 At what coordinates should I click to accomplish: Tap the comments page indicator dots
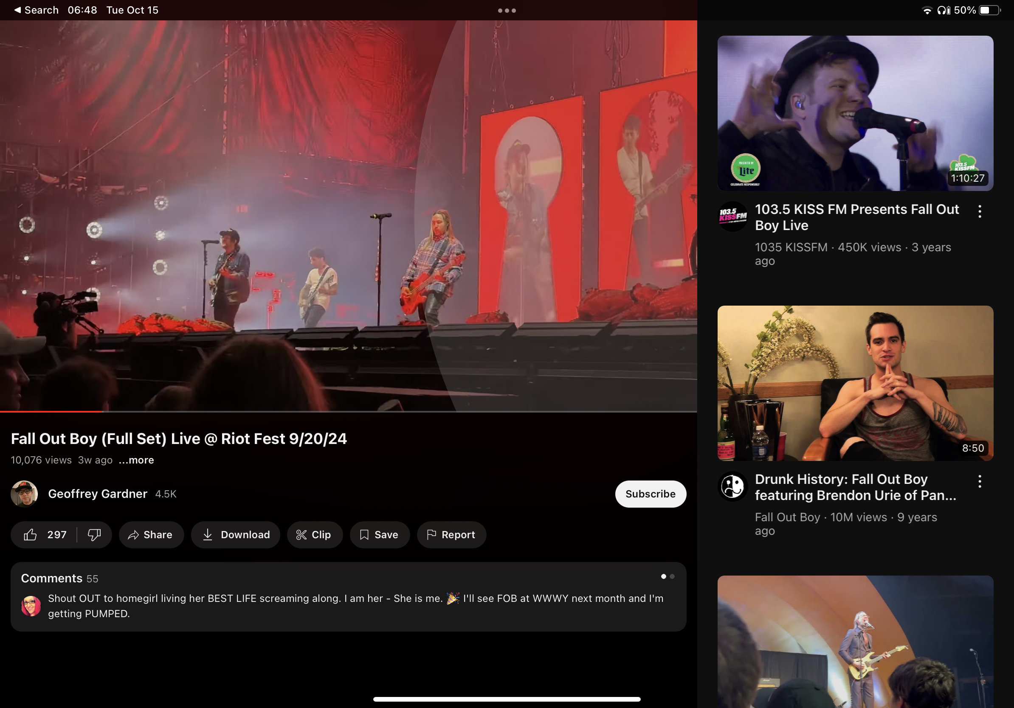[x=668, y=576]
